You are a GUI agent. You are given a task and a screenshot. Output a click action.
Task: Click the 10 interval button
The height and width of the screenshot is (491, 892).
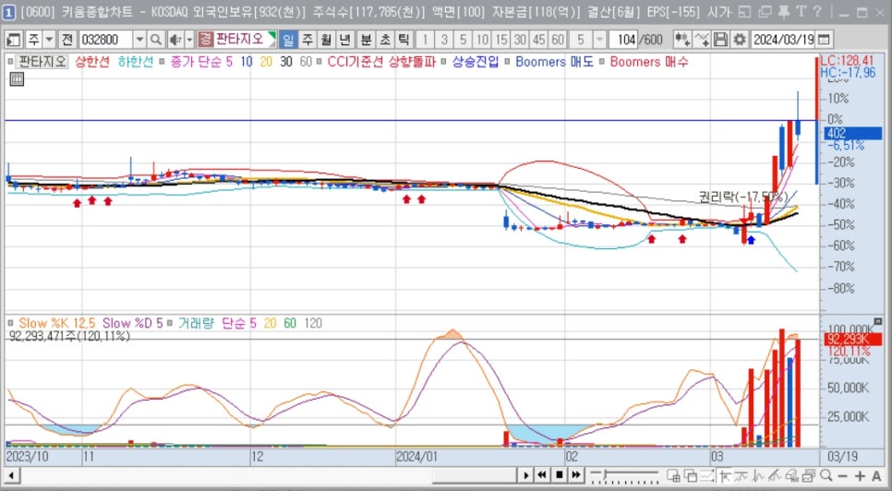coord(482,39)
